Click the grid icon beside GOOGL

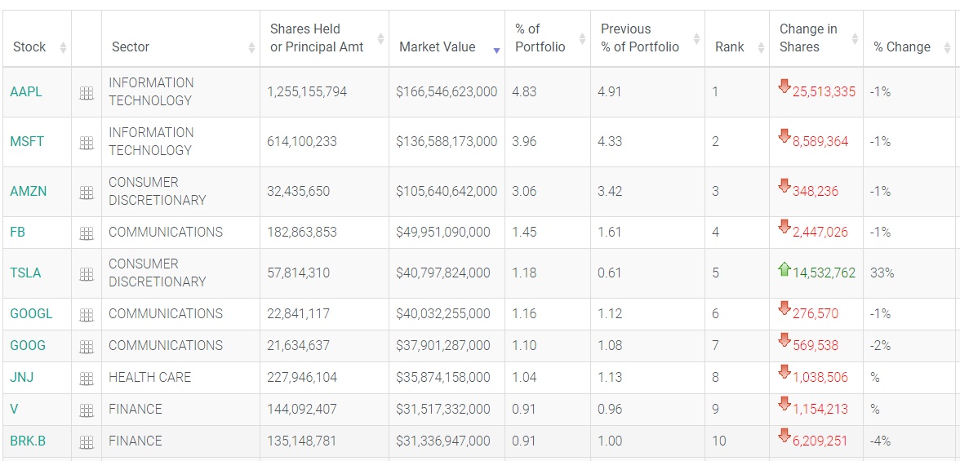pos(87,315)
